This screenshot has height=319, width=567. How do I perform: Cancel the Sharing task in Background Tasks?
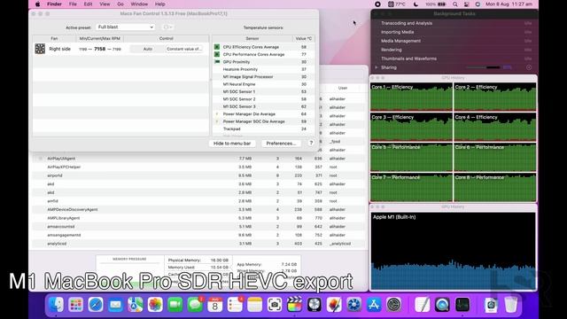(529, 67)
